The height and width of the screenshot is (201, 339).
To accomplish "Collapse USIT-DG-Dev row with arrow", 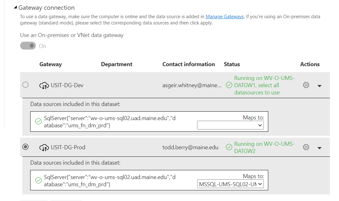I will [x=320, y=86].
